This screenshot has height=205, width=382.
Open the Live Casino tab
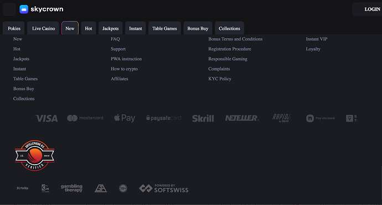tap(43, 28)
